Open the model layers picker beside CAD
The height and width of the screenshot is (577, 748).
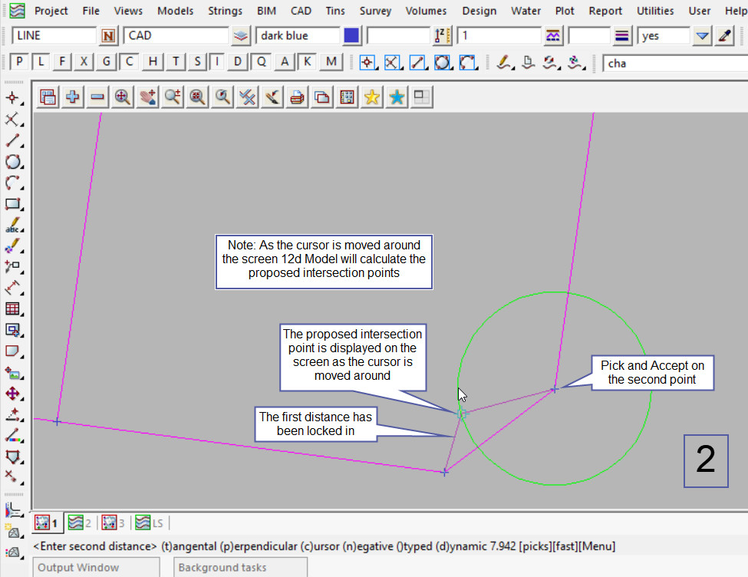coord(242,36)
